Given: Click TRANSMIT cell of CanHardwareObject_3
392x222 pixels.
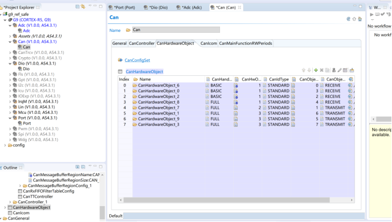Looking at the screenshot, I should pos(335,125).
